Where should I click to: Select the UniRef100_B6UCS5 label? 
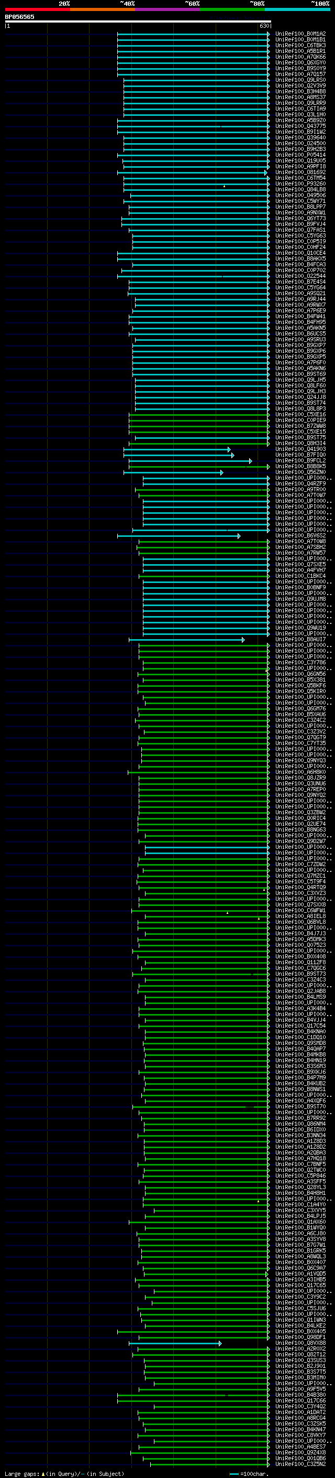click(300, 334)
